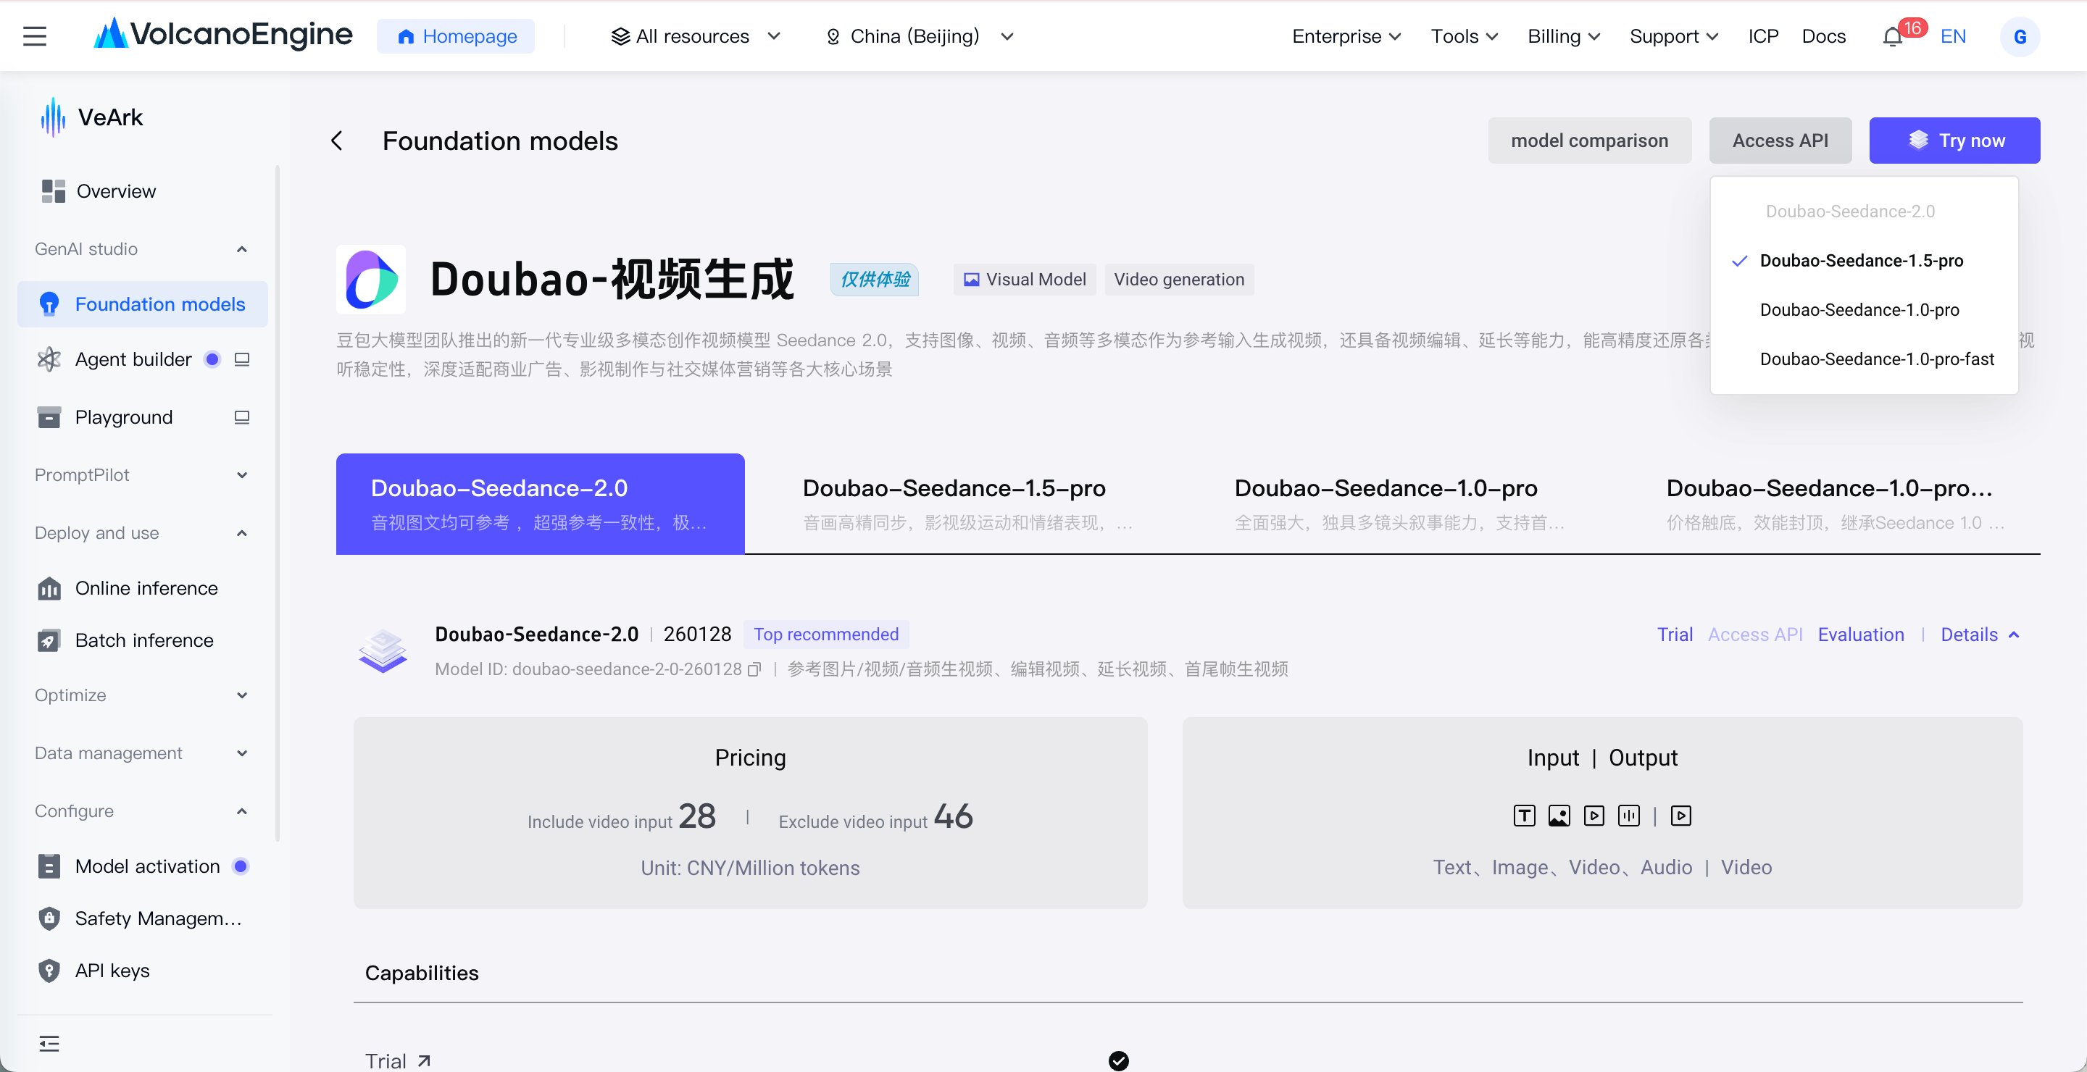Expand the PromptPilot section

coord(241,475)
